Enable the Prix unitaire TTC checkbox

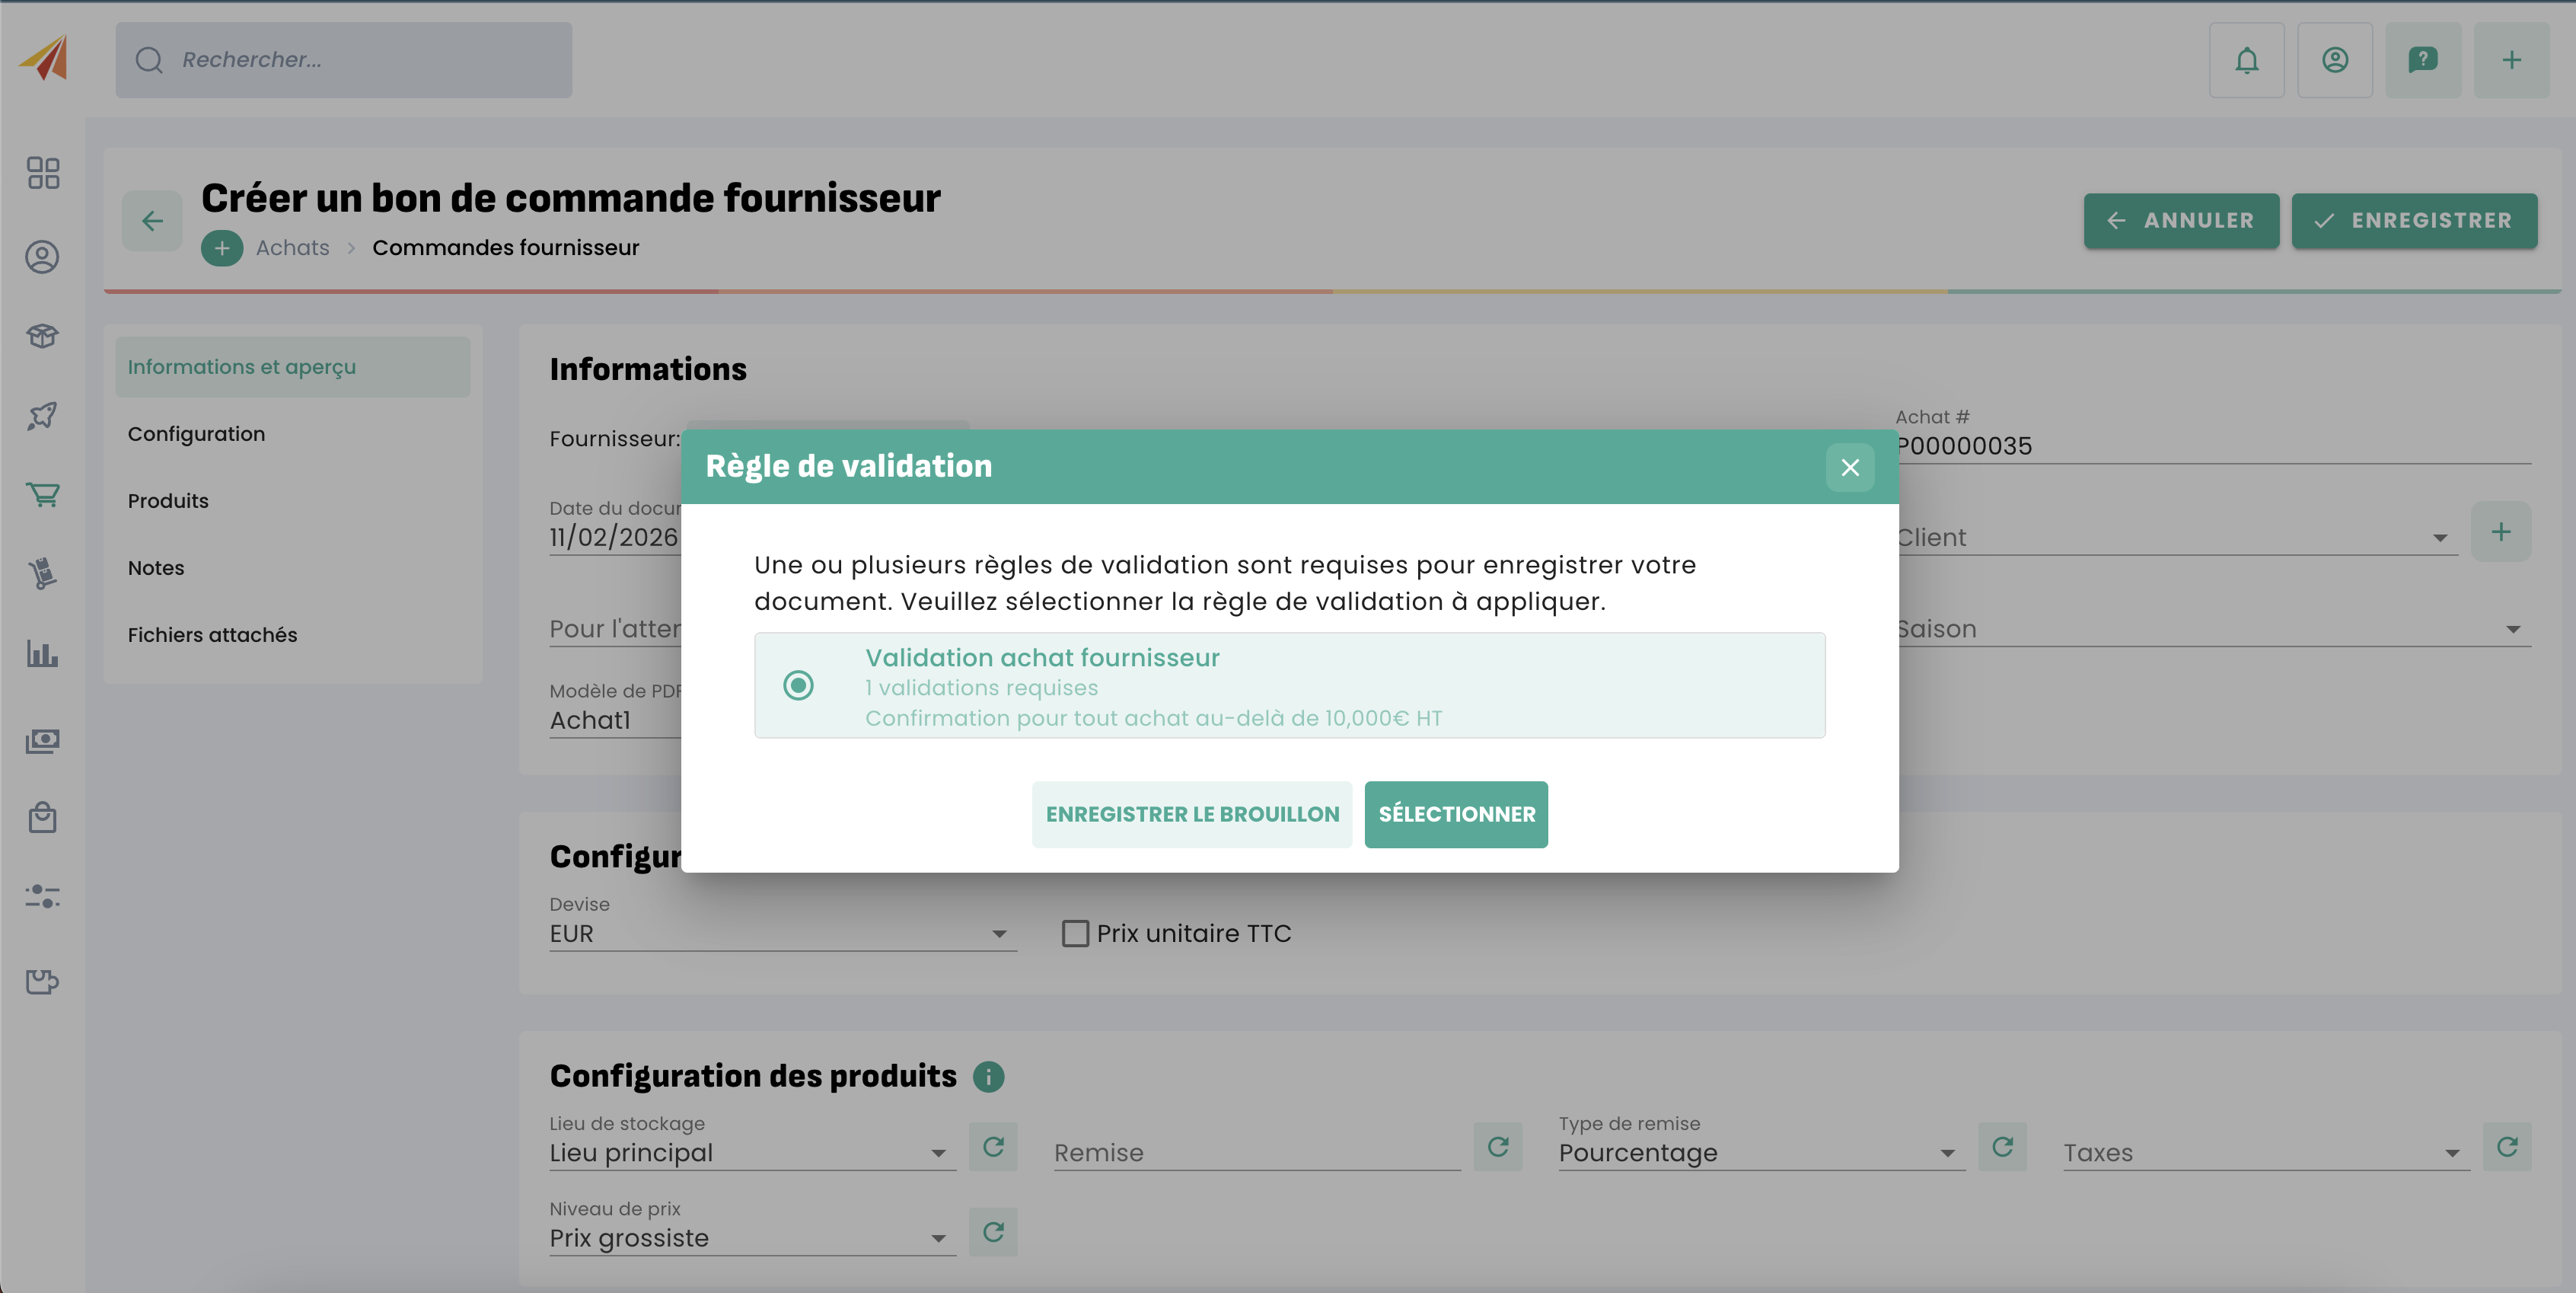click(x=1075, y=933)
